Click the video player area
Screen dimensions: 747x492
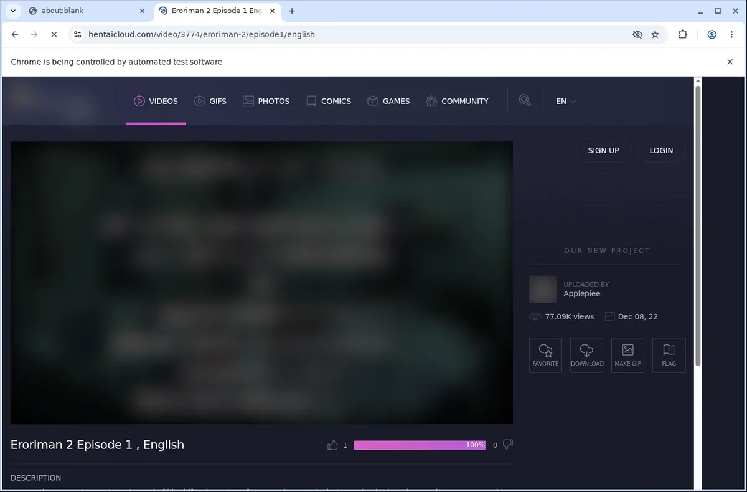click(x=261, y=283)
